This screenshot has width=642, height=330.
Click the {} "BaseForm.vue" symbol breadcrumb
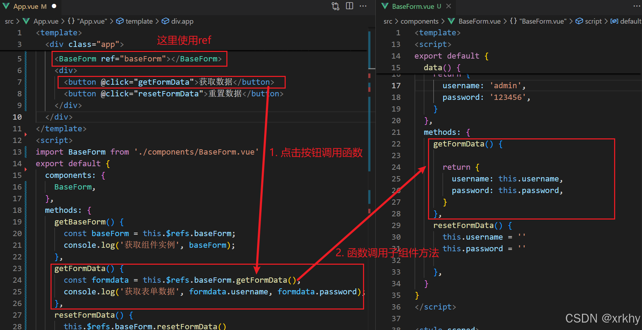[x=538, y=21]
